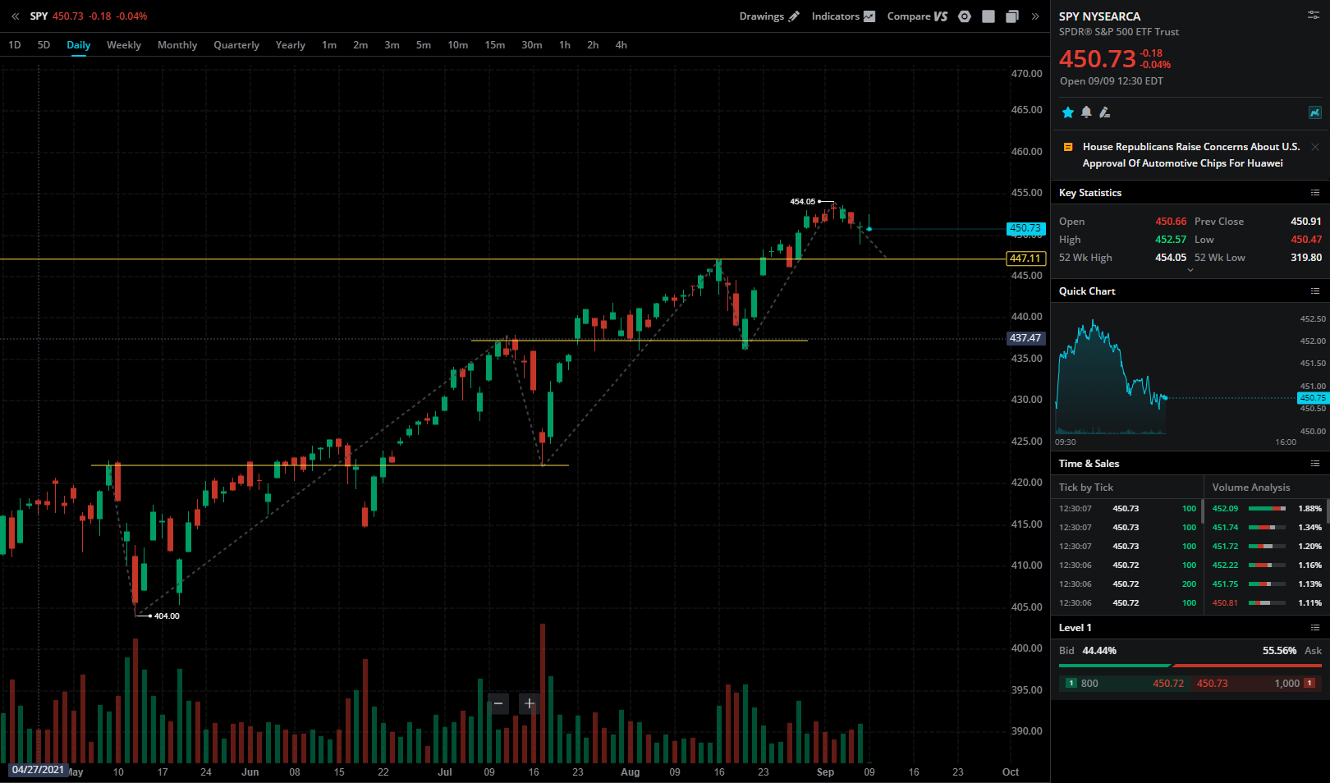Open the Level 1 panel menu
The width and height of the screenshot is (1330, 783).
coord(1315,628)
